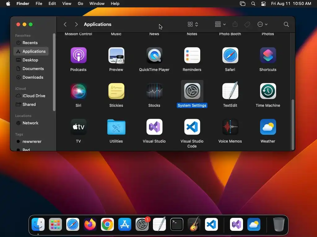Open the Go menu

coord(80,4)
